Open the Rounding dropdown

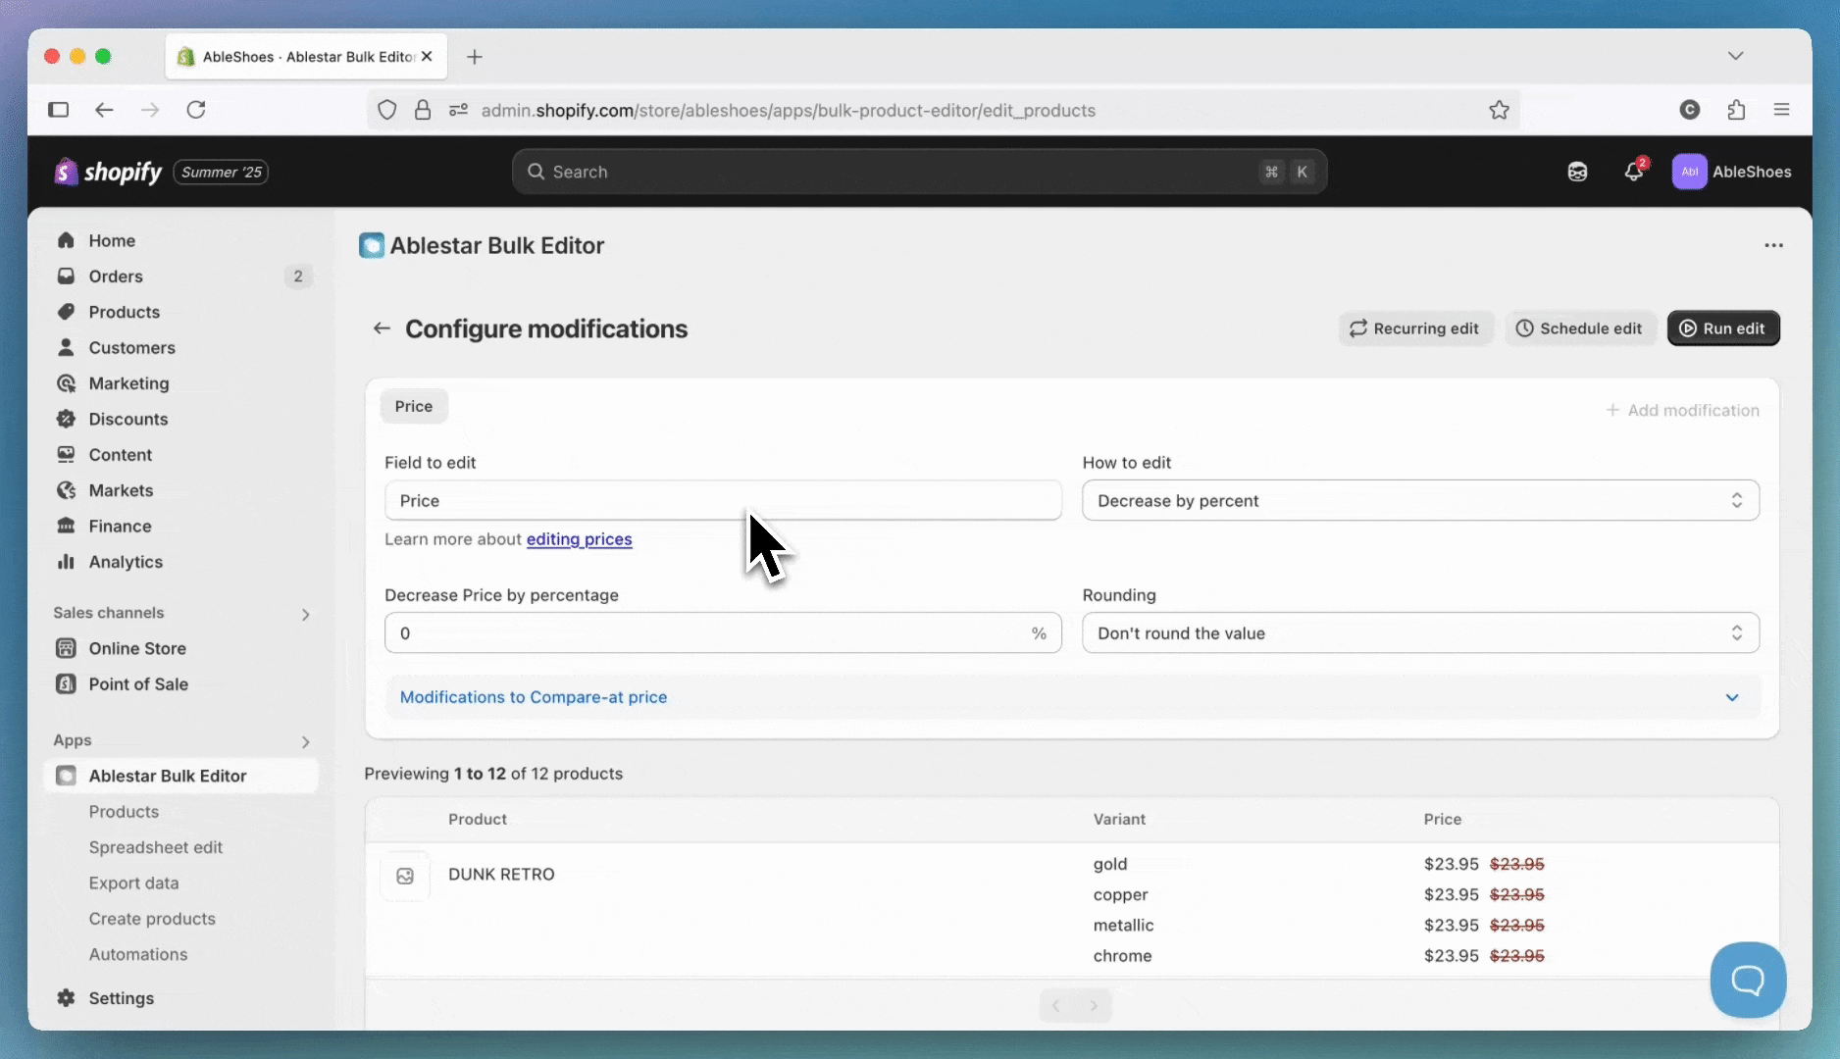pyautogui.click(x=1420, y=633)
